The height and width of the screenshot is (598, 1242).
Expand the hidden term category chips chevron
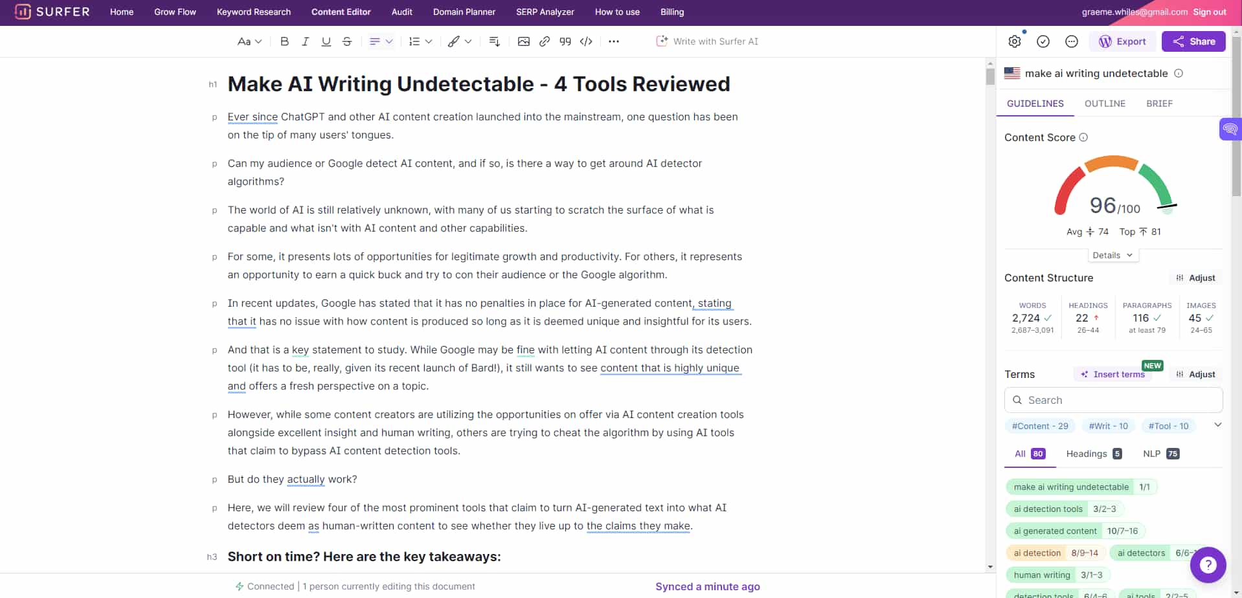pos(1219,425)
